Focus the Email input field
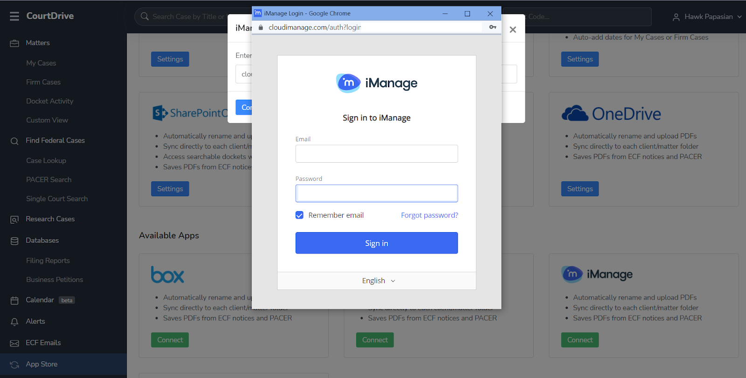 click(x=377, y=154)
